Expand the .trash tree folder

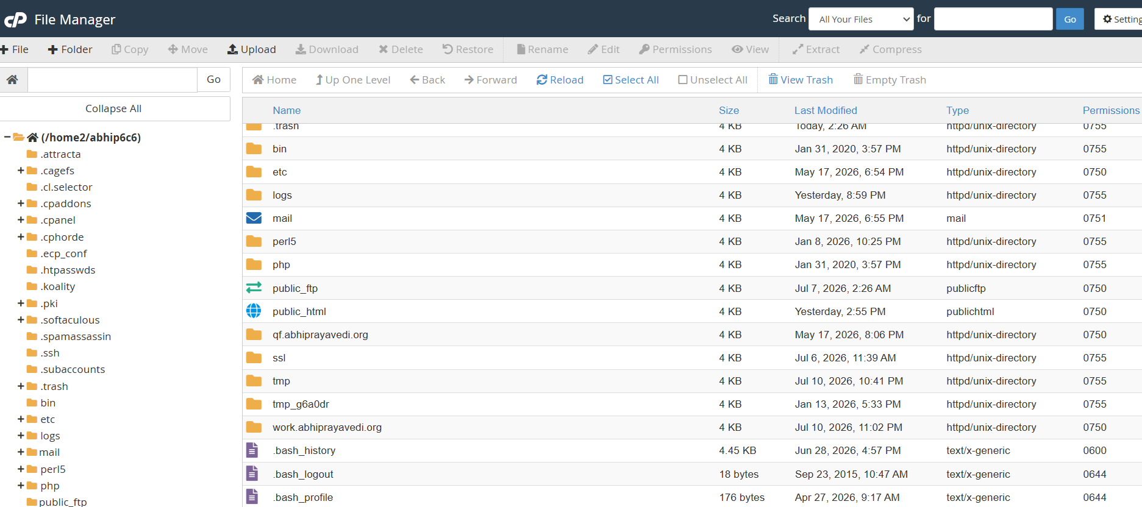click(21, 386)
